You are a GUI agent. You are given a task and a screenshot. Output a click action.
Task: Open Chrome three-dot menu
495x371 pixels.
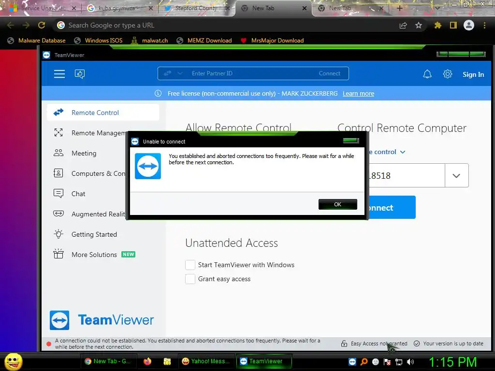(x=484, y=25)
